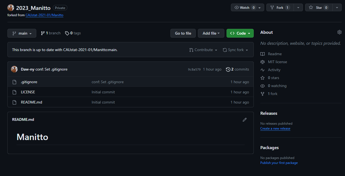The image size is (345, 176).
Task: View the 1 branch link
Action: pyautogui.click(x=51, y=33)
